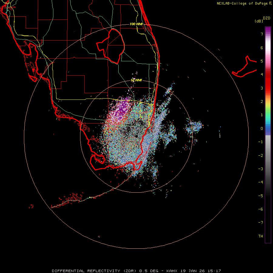Click the TH threshold label on the scale

[x=261, y=236]
